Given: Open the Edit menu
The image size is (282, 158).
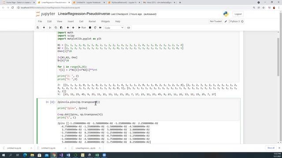Looking at the screenshot, I should (49, 22).
